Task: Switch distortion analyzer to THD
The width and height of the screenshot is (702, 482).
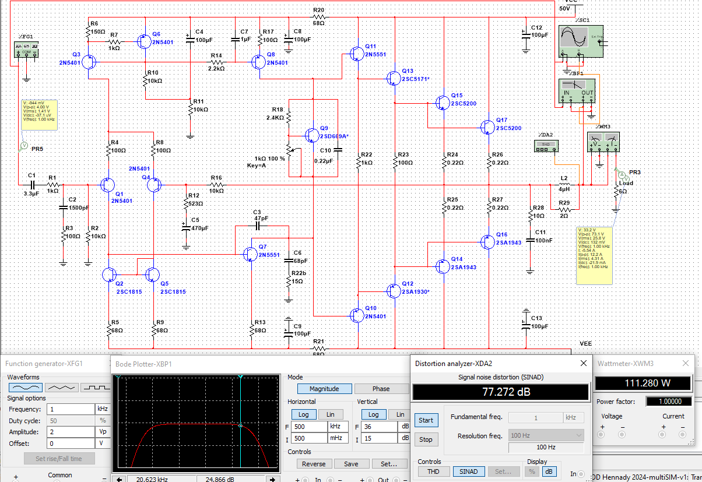Action: point(433,472)
